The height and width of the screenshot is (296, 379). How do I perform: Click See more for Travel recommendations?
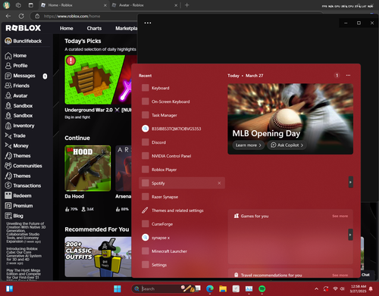tap(340, 275)
